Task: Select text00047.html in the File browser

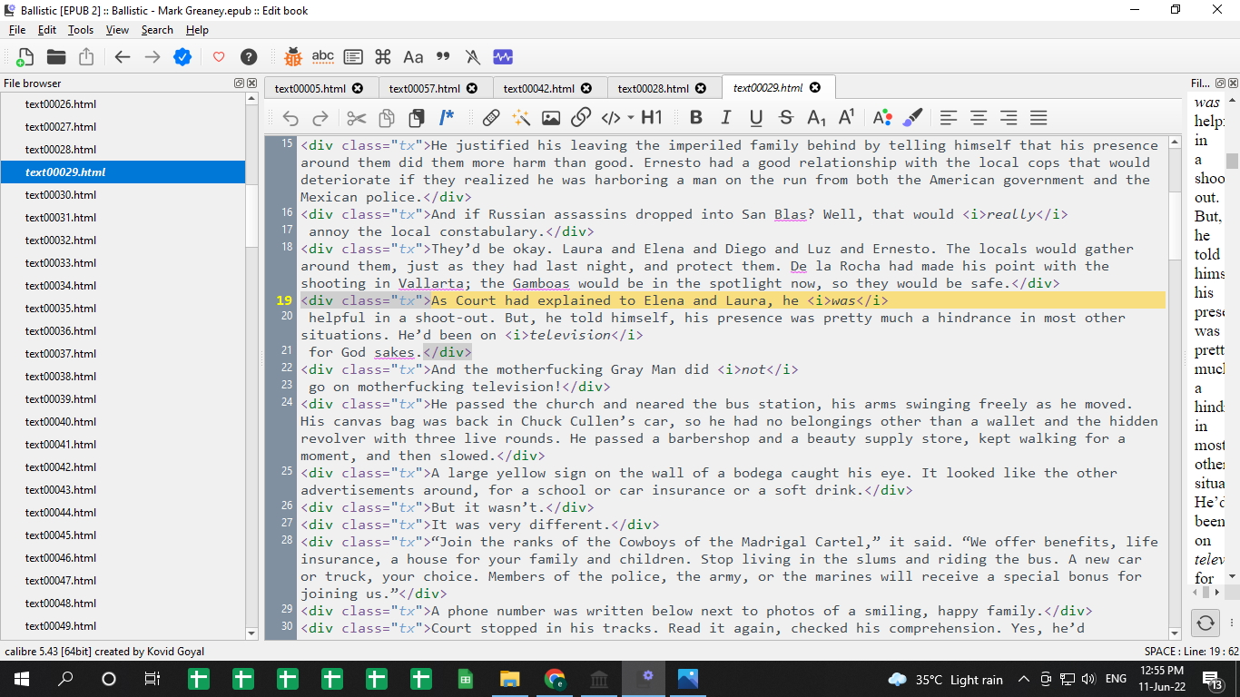Action: point(123,581)
